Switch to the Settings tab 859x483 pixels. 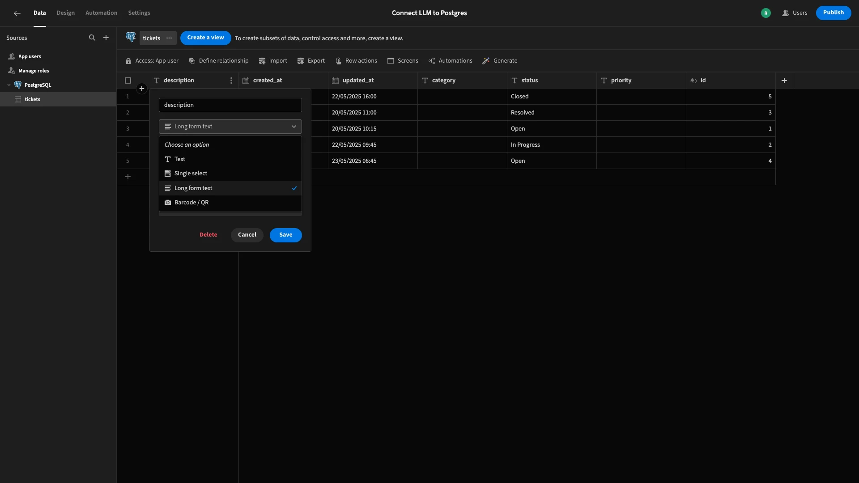139,13
